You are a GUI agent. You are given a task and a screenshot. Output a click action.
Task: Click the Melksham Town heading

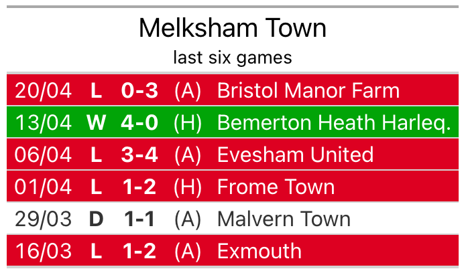pyautogui.click(x=232, y=28)
